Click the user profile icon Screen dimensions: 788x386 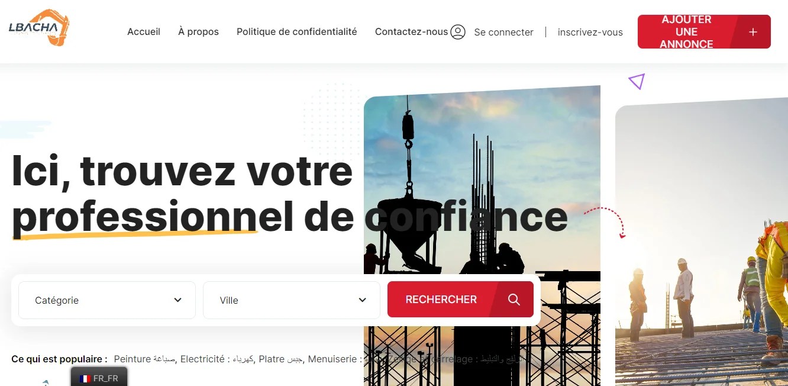click(x=458, y=32)
